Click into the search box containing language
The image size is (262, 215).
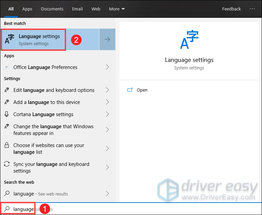coord(131,209)
